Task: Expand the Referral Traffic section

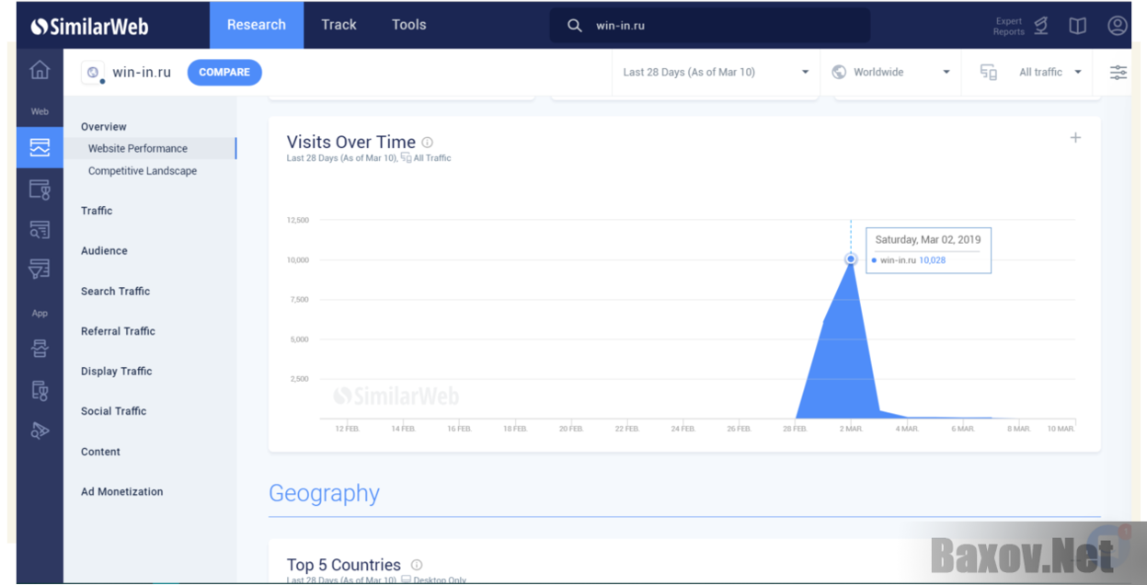Action: click(118, 331)
